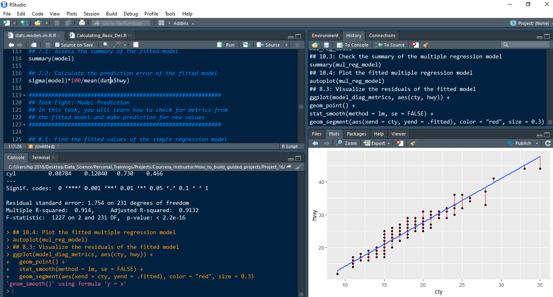Maximize the Plots pane
Image resolution: width=553 pixels, height=297 pixels.
tap(546, 134)
